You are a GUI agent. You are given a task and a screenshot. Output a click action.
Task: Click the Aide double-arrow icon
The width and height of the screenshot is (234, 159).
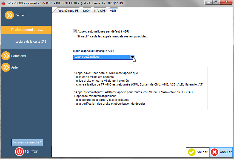point(6,67)
